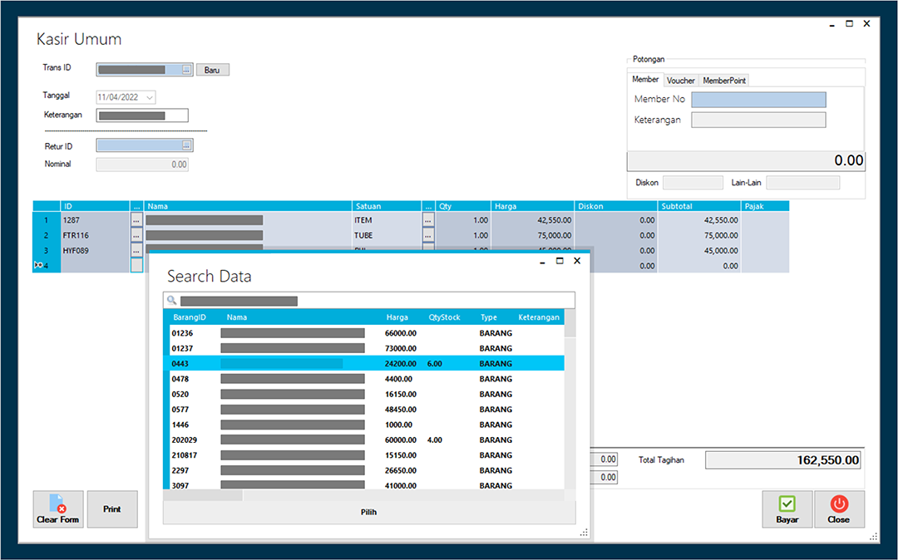Click the Clear Form icon button
The image size is (898, 560).
point(58,509)
